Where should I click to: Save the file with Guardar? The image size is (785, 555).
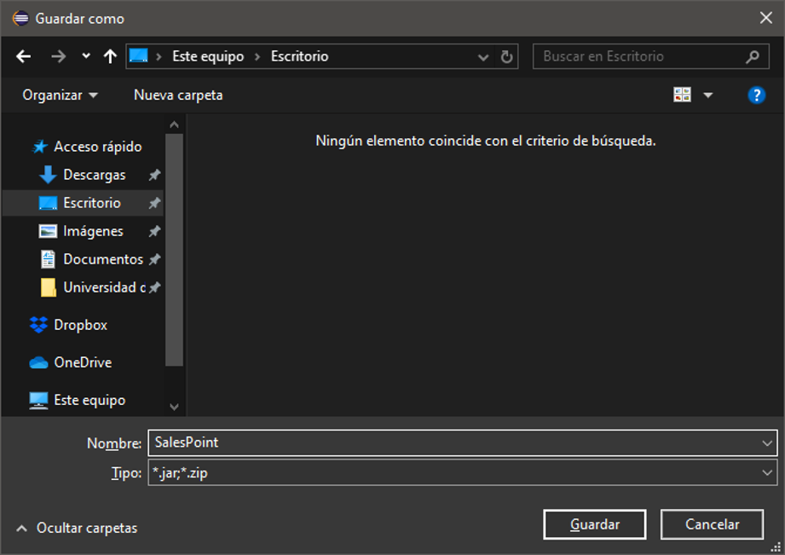[595, 524]
